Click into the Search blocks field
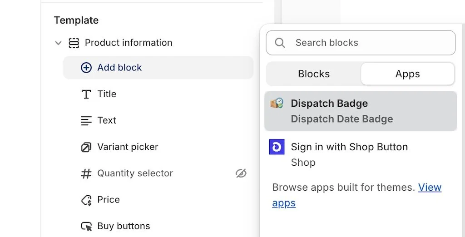 click(368, 43)
